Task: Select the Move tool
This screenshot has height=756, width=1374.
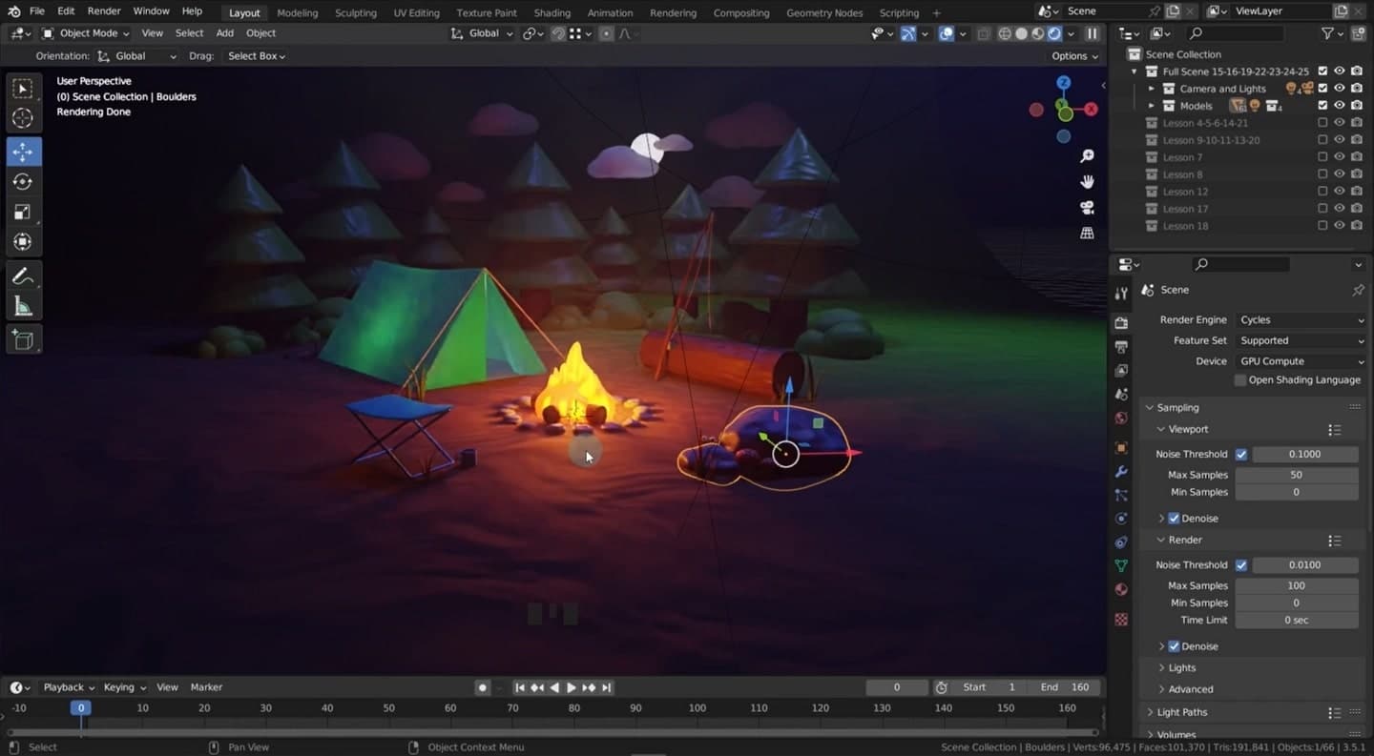Action: 23,151
